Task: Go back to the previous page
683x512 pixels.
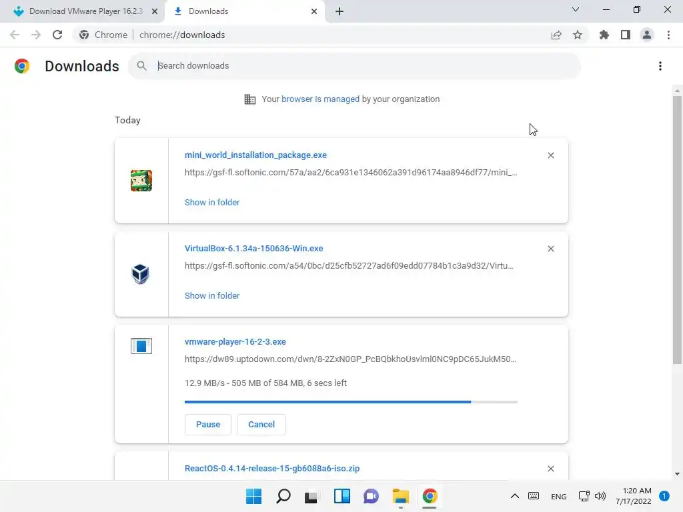Action: pos(15,35)
